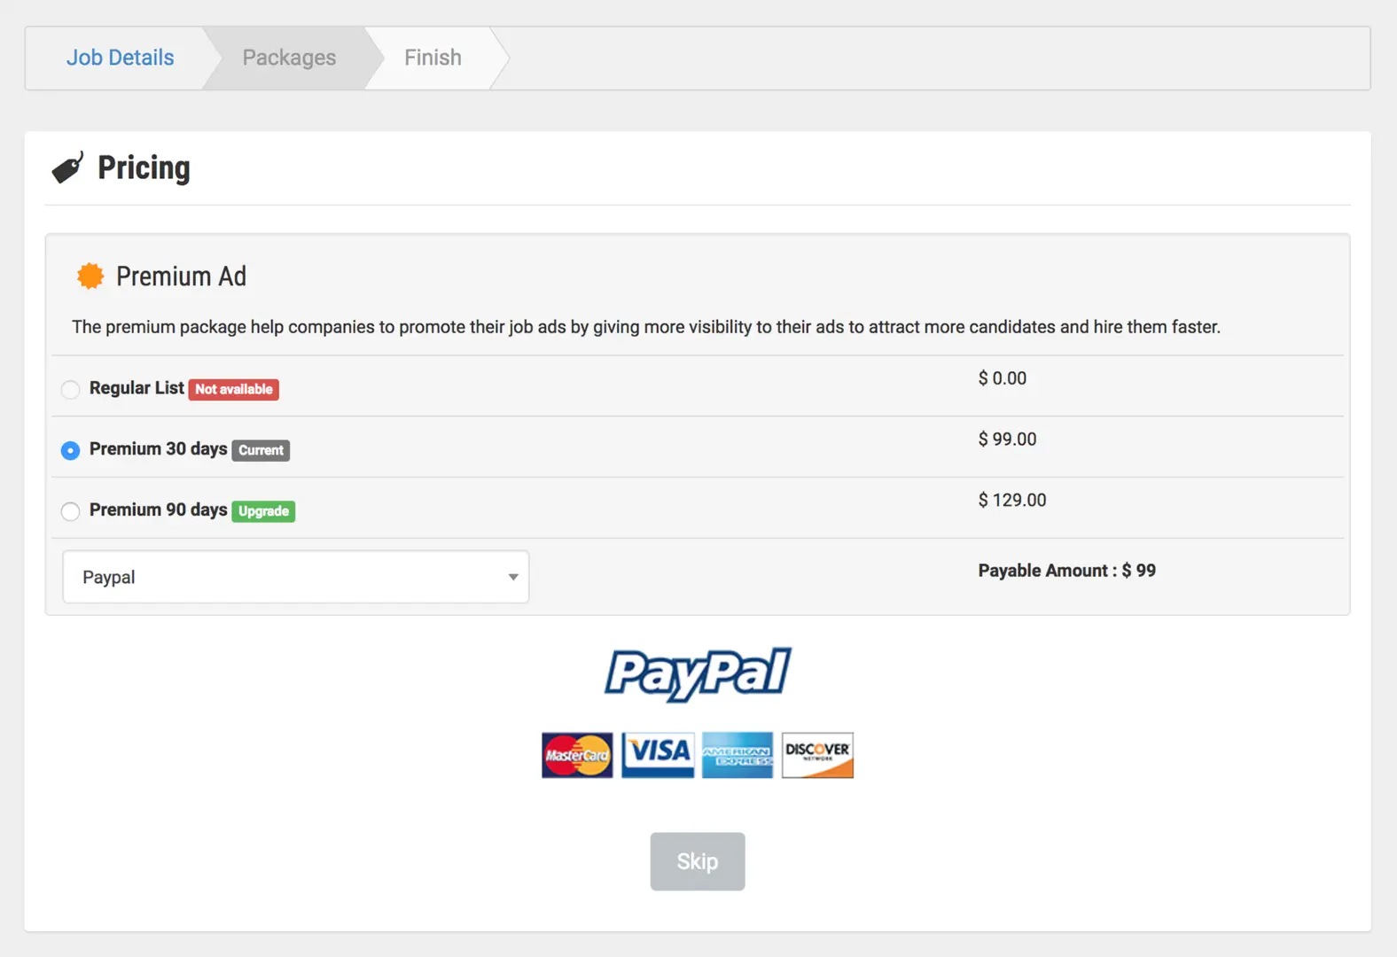The width and height of the screenshot is (1397, 957).
Task: Click the dropdown arrow in payment selector
Action: [x=513, y=577]
